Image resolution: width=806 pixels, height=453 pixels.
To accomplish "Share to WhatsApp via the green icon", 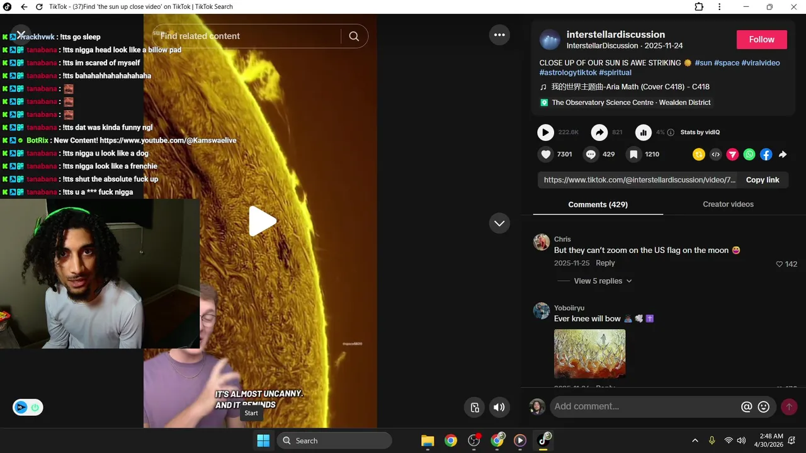I will pos(749,154).
